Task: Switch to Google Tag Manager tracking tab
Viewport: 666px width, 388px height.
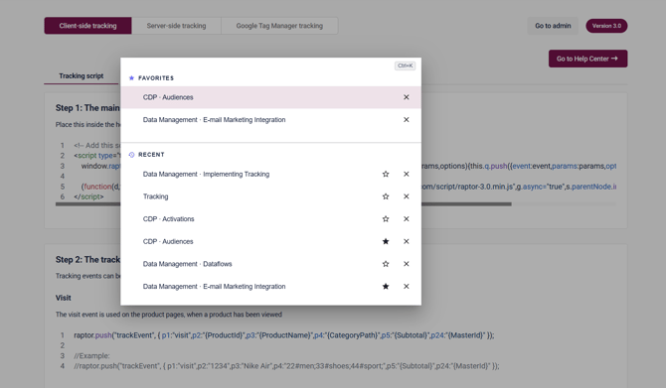Action: pyautogui.click(x=279, y=26)
